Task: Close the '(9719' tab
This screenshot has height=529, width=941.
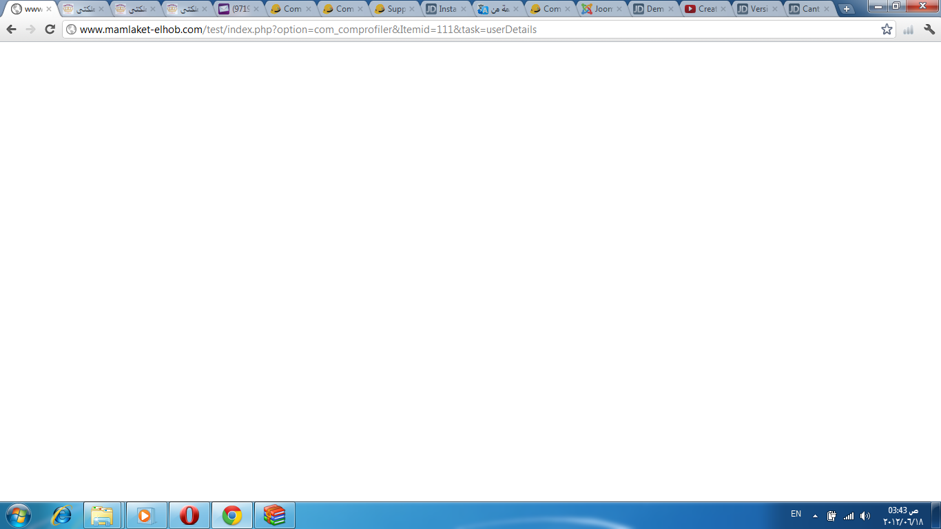Action: [x=256, y=9]
